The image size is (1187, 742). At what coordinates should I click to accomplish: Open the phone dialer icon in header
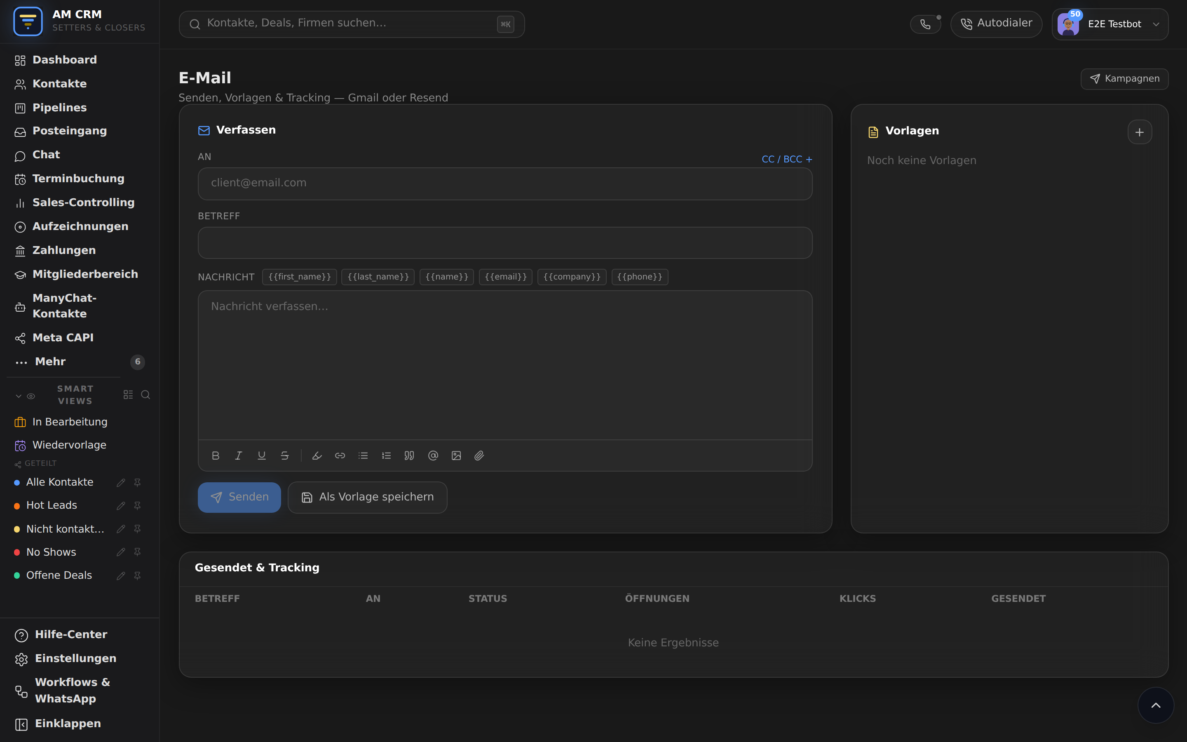click(925, 24)
